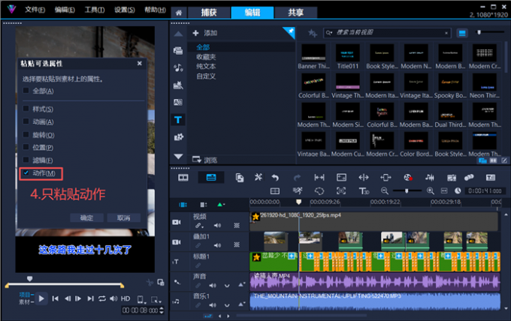Image resolution: width=511 pixels, height=321 pixels.
Task: Open the preview size dropdown
Action: point(156,299)
